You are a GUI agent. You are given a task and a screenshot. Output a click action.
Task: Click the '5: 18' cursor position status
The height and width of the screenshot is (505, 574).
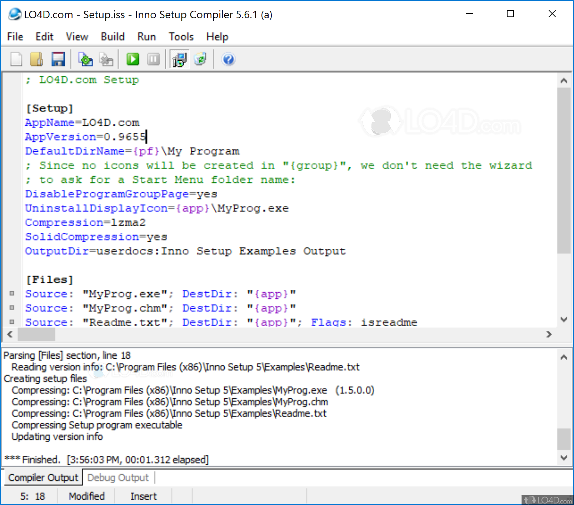pyautogui.click(x=33, y=496)
